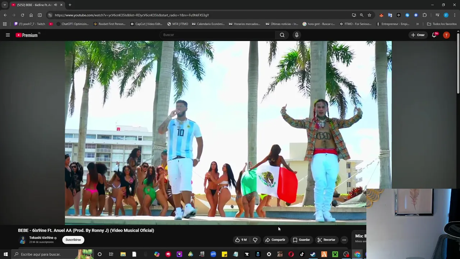This screenshot has width=460, height=259.
Task: Save the video with Guardar
Action: tap(301, 240)
